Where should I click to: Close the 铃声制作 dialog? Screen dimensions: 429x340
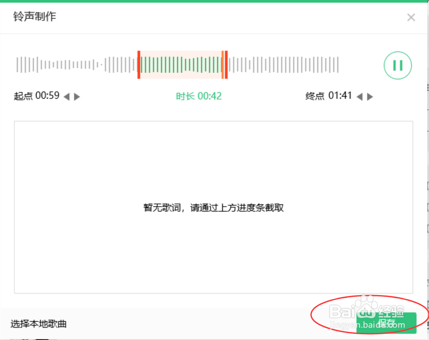click(411, 17)
